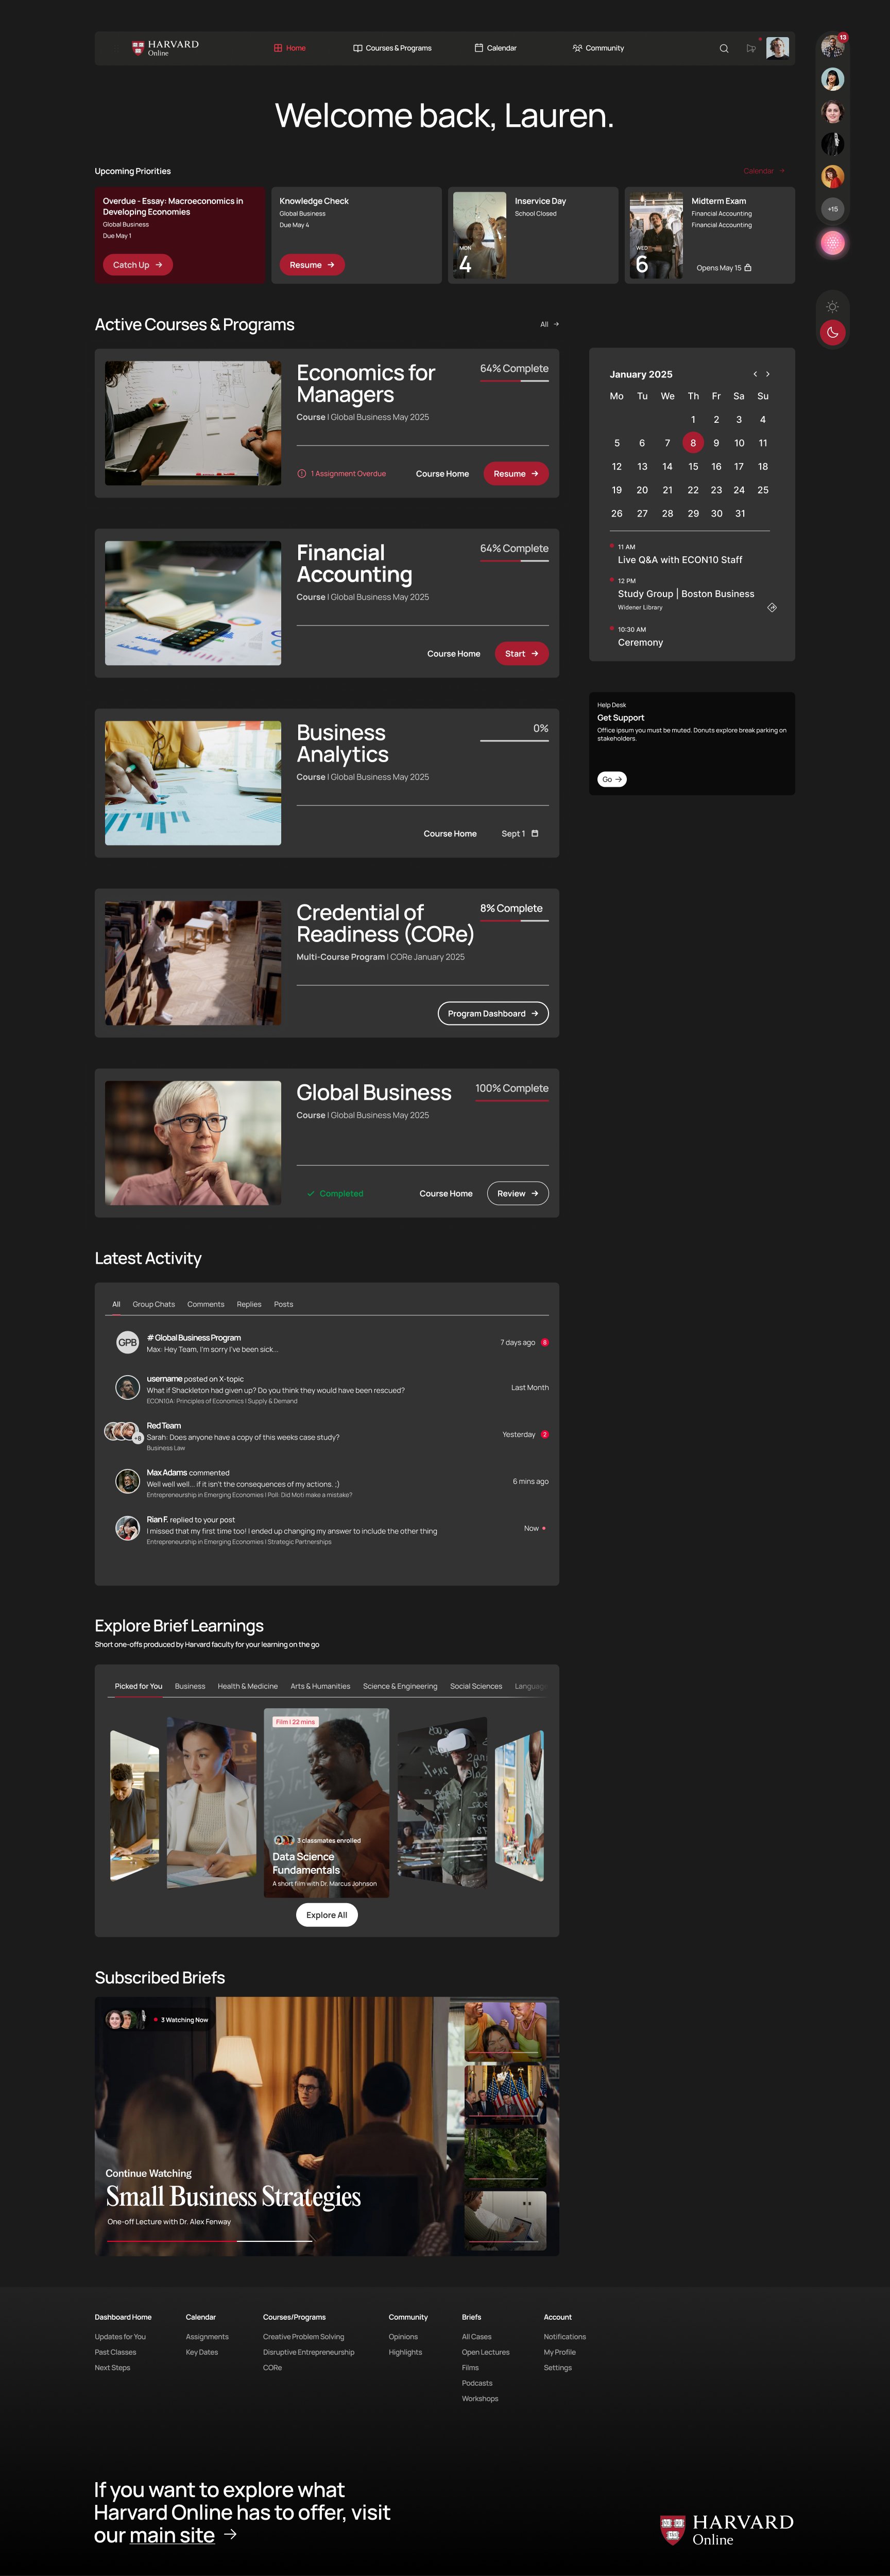This screenshot has width=890, height=2576.
Task: Open Live Q&A with ECON10 Staff event
Action: pos(679,555)
